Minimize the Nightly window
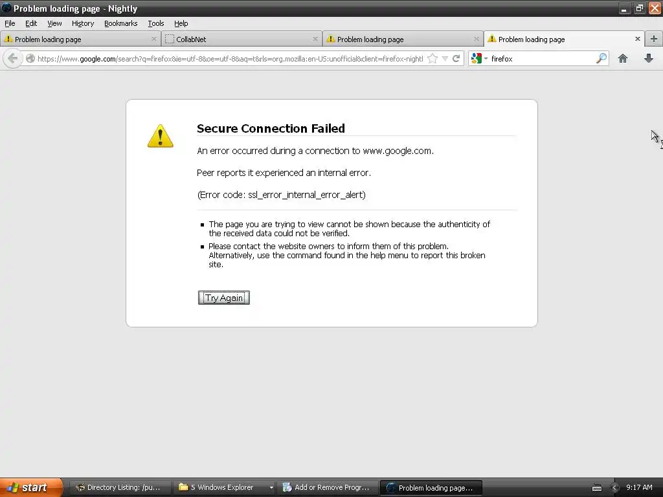The image size is (663, 497). [x=624, y=8]
